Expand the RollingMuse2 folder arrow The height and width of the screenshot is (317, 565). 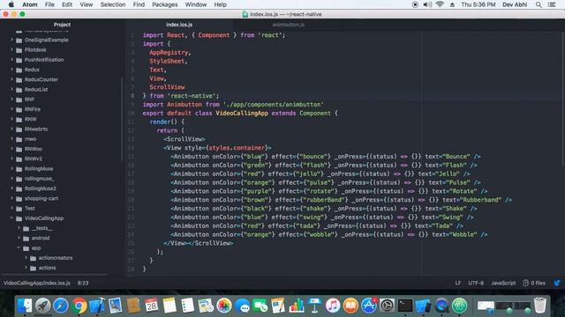click(x=11, y=188)
